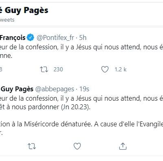
Task: Click the François display name
Action: pos(13,37)
